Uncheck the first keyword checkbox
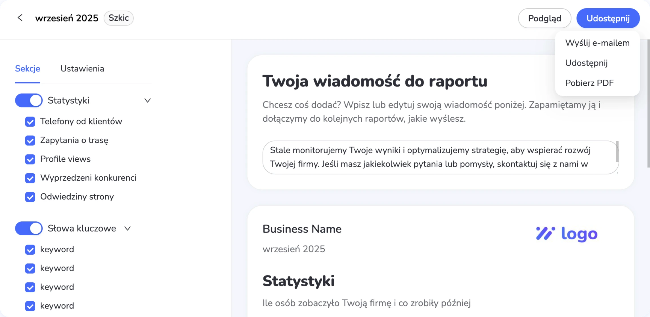Viewport: 650px width, 317px height. click(x=30, y=250)
